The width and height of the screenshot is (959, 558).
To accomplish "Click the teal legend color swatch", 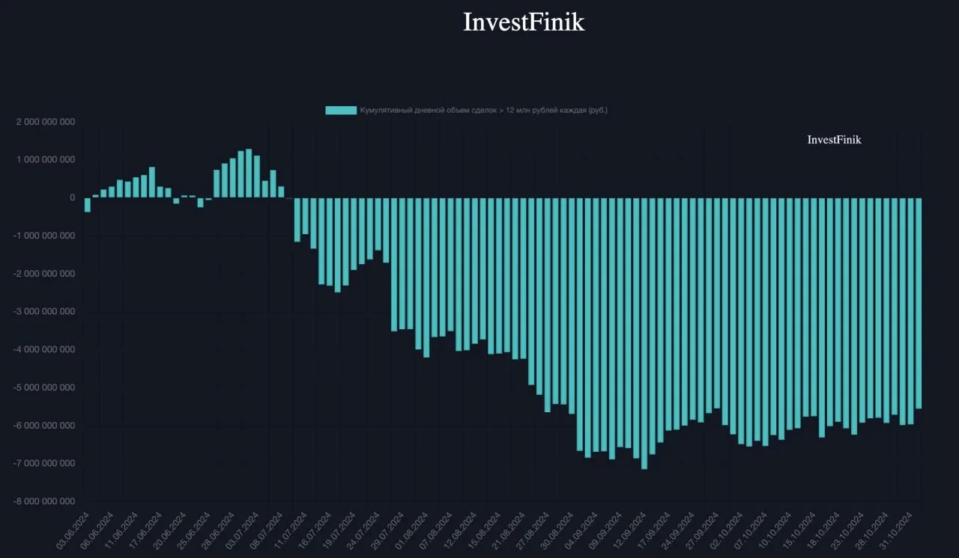I will 341,110.
